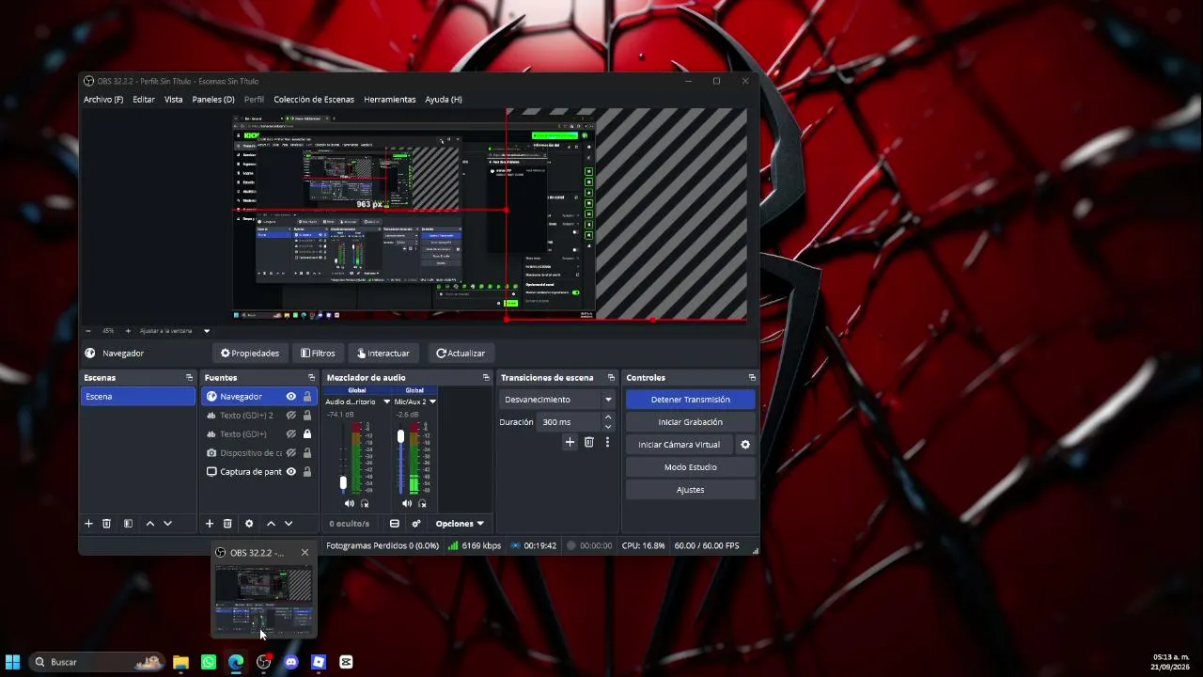Open the Archivo (F) menu

coord(103,100)
